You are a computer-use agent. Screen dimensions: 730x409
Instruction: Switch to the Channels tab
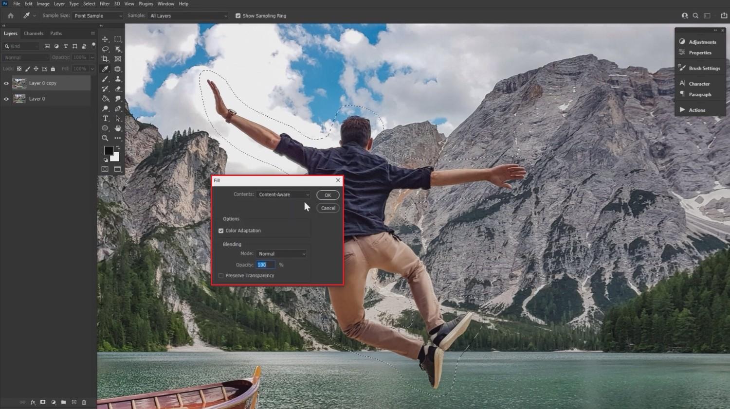[x=34, y=34]
